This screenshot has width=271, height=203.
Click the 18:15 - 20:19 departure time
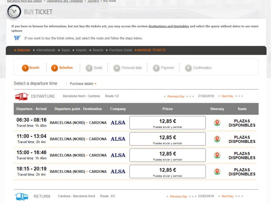coord(32,169)
